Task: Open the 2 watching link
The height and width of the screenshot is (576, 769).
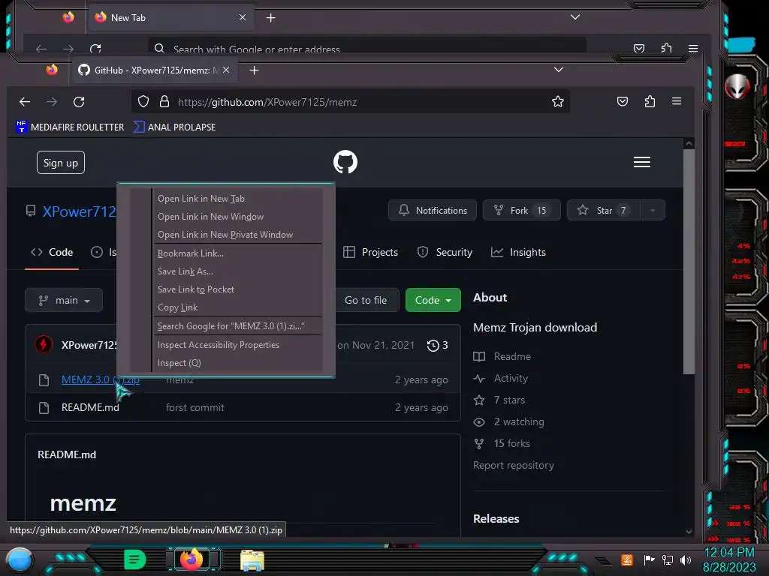Action: pos(519,421)
